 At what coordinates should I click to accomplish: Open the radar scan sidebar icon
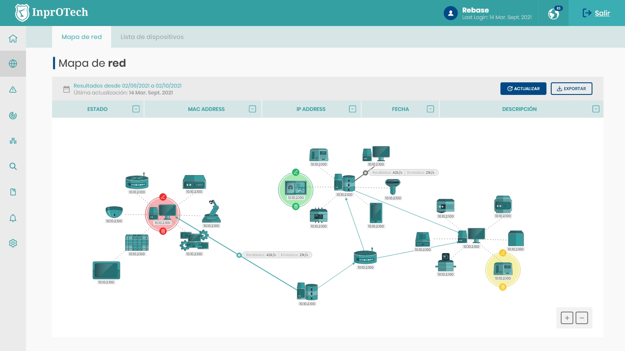(x=13, y=115)
